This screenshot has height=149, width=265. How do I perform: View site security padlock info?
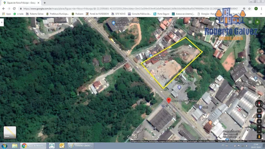(21, 9)
